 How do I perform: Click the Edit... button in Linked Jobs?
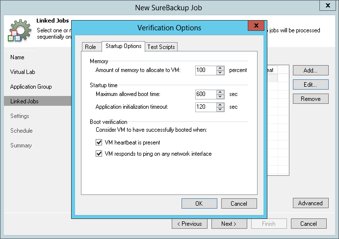311,85
